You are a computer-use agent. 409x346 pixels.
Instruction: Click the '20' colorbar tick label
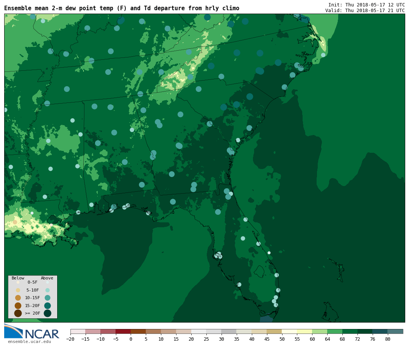[x=192, y=339]
